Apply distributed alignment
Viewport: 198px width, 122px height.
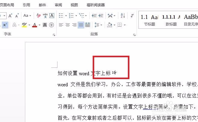tap(88, 25)
